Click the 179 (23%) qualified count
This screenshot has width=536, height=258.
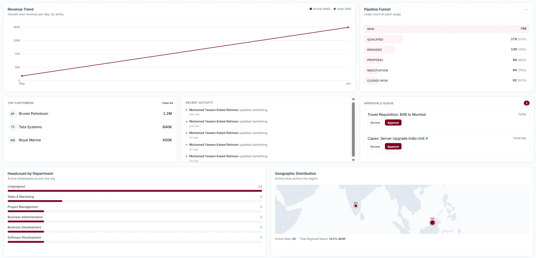click(518, 39)
